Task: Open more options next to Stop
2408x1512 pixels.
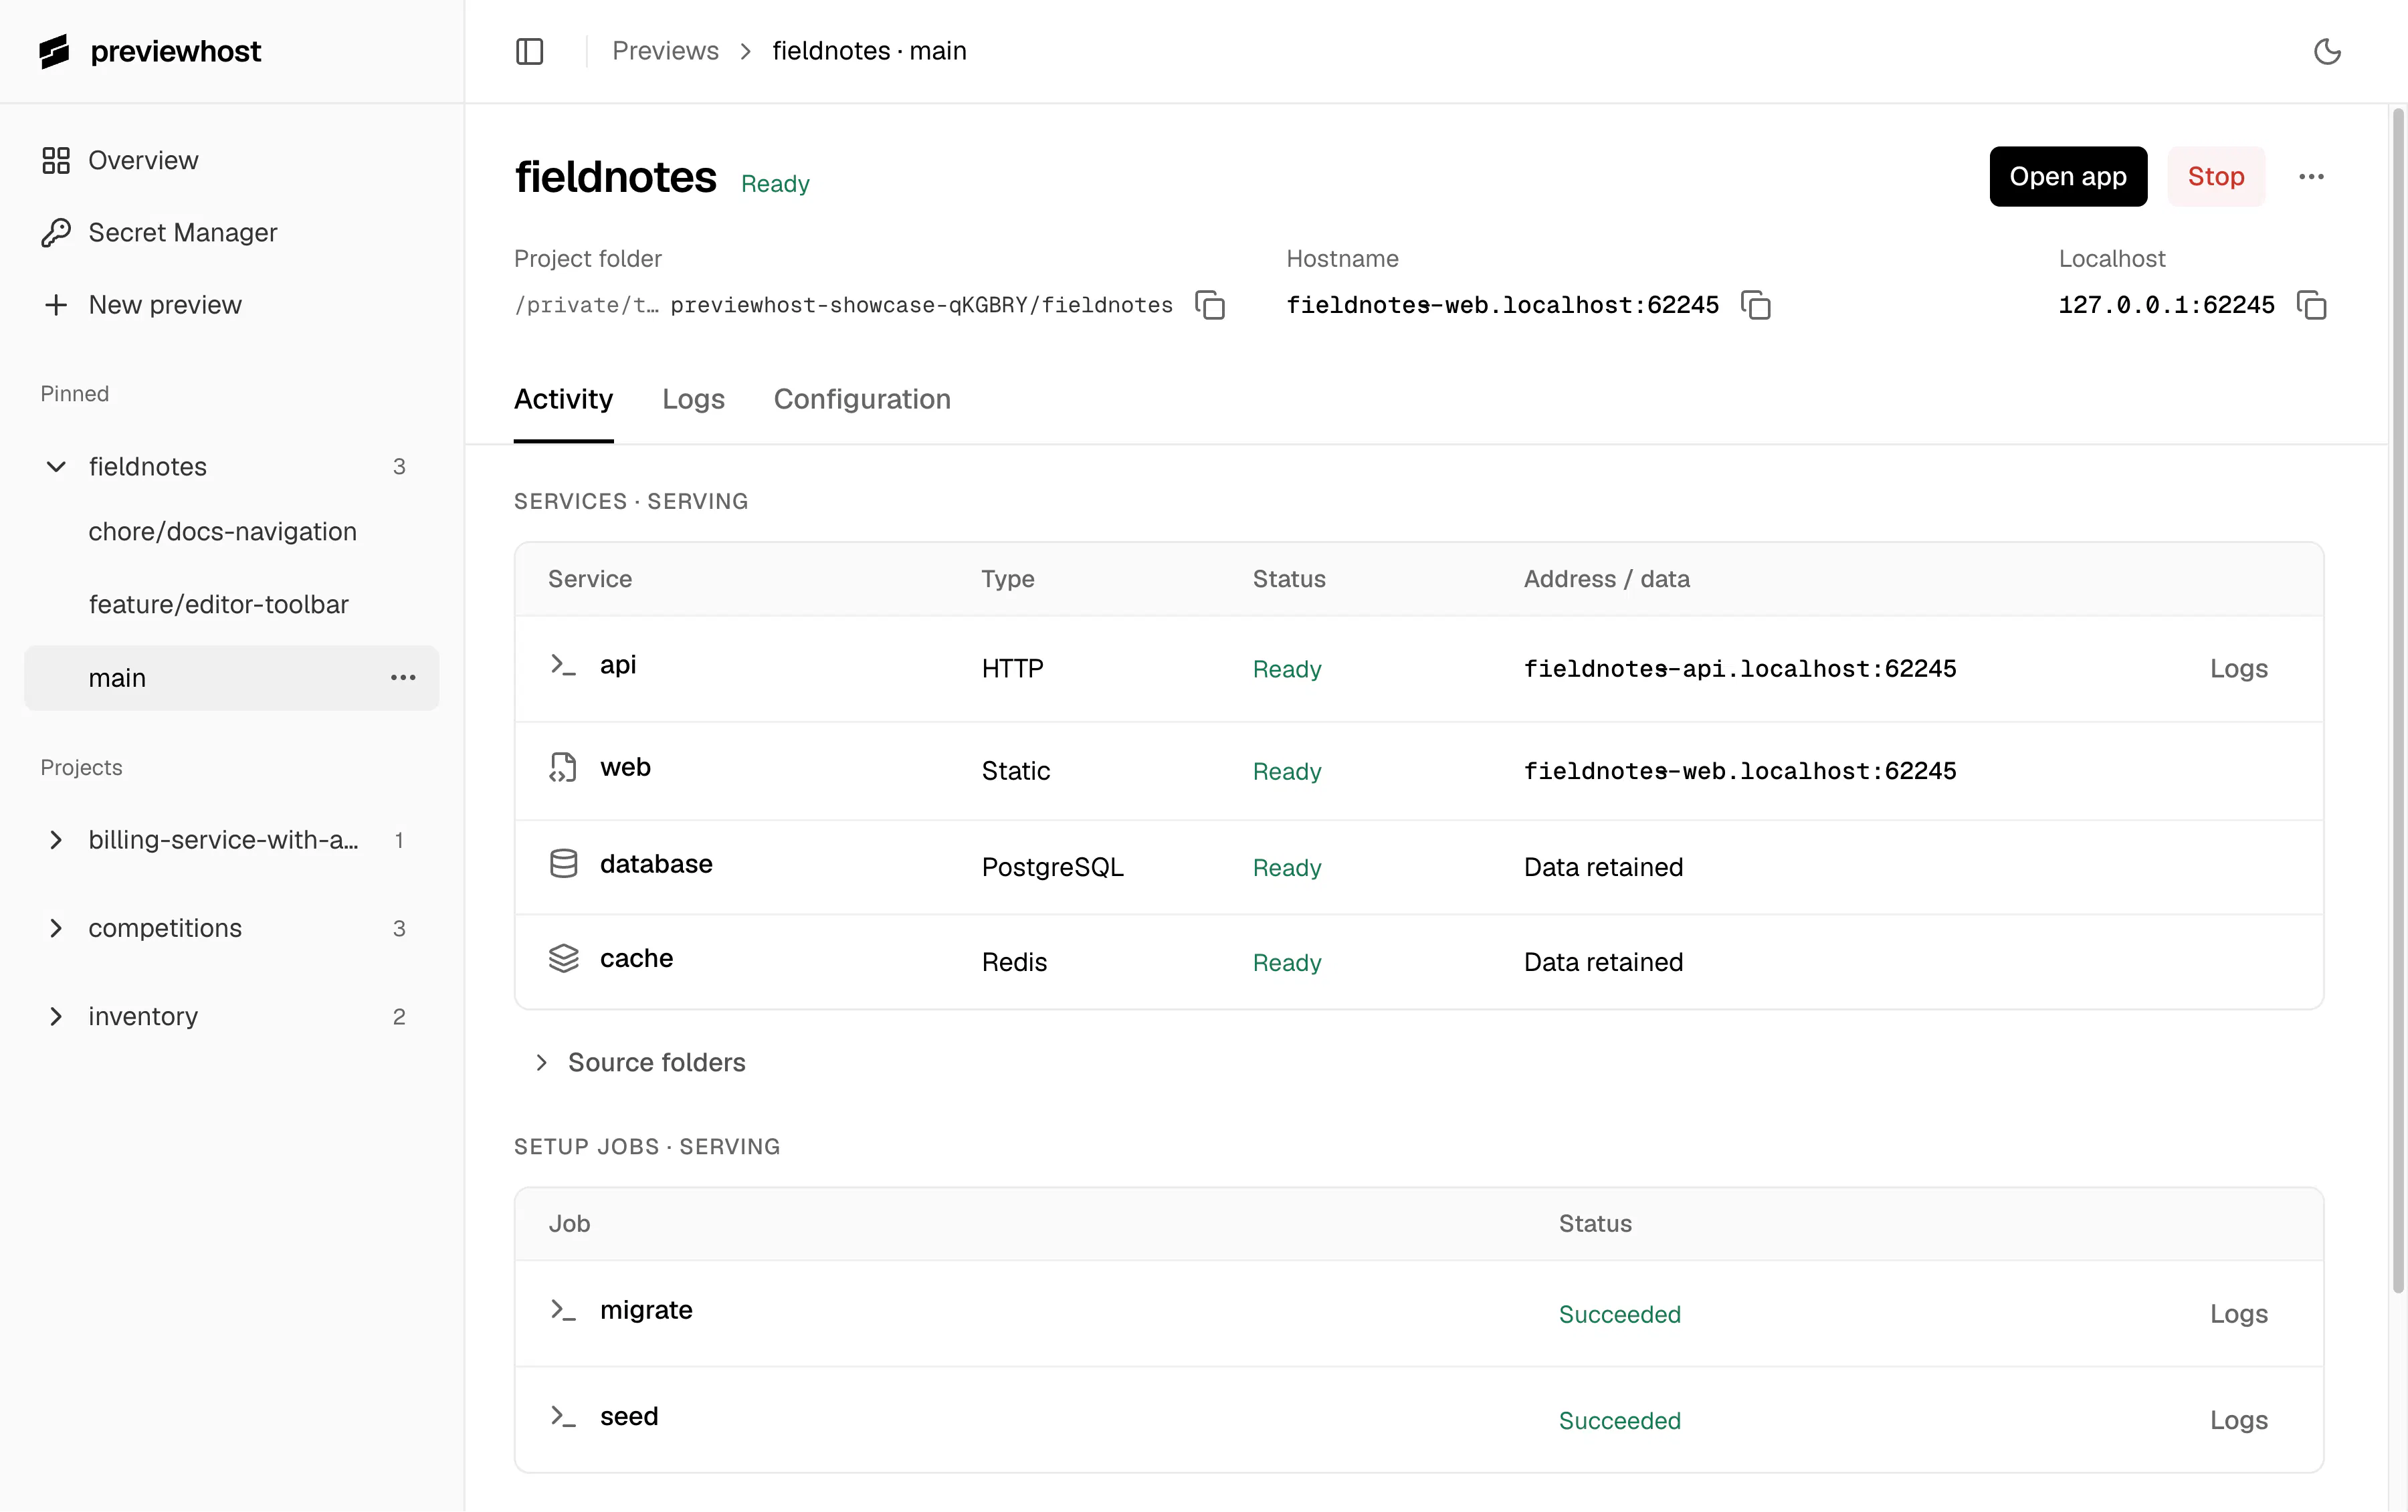Action: coord(2311,177)
